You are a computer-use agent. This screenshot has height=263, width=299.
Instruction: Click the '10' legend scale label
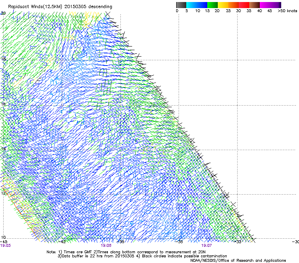coord(198,11)
